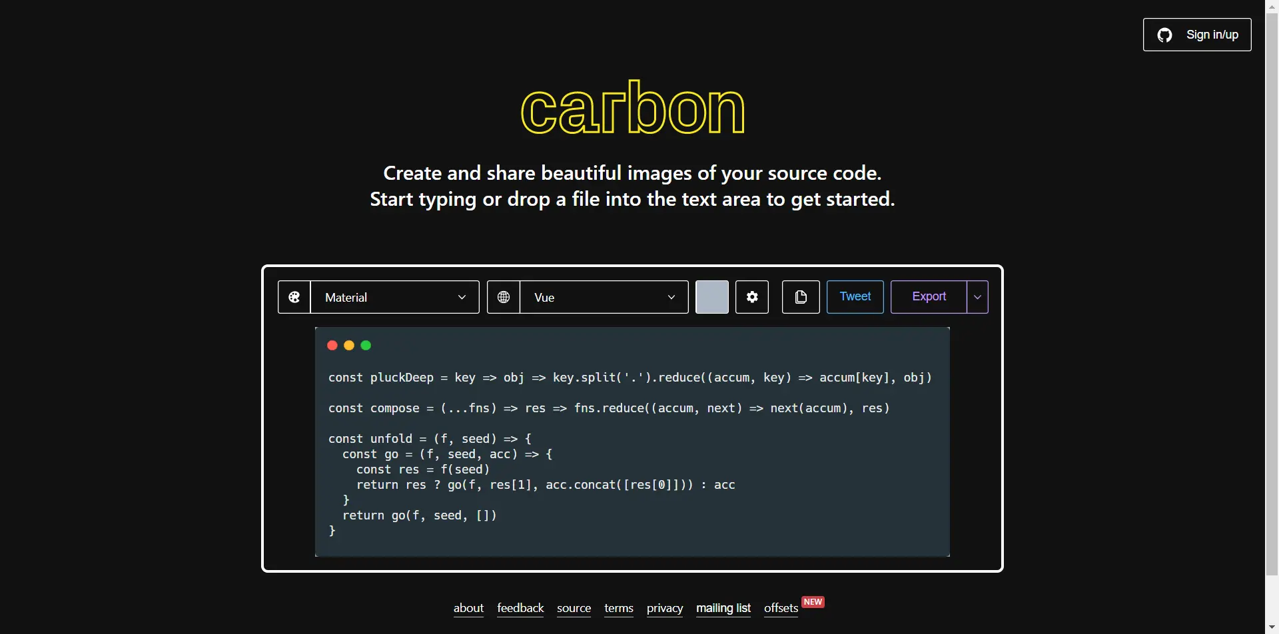This screenshot has width=1279, height=634.
Task: Open the Material theme dropdown
Action: tap(395, 297)
